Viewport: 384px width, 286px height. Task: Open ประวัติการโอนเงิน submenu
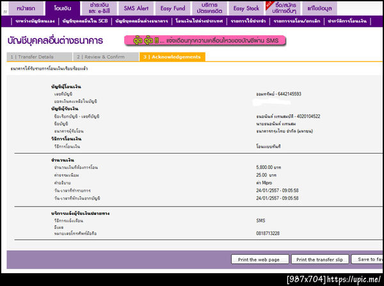(x=348, y=21)
